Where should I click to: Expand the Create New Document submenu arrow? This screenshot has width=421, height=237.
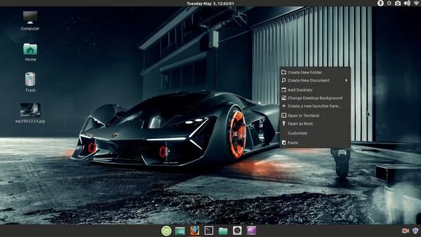[347, 80]
